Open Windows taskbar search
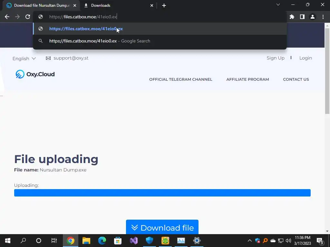This screenshot has width=330, height=247. (x=23, y=241)
